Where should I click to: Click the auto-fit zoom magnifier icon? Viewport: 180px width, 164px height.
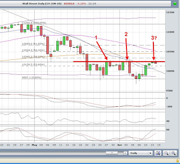158,153
